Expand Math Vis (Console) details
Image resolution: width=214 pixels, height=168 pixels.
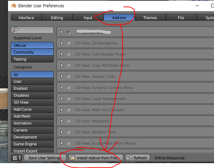62,110
